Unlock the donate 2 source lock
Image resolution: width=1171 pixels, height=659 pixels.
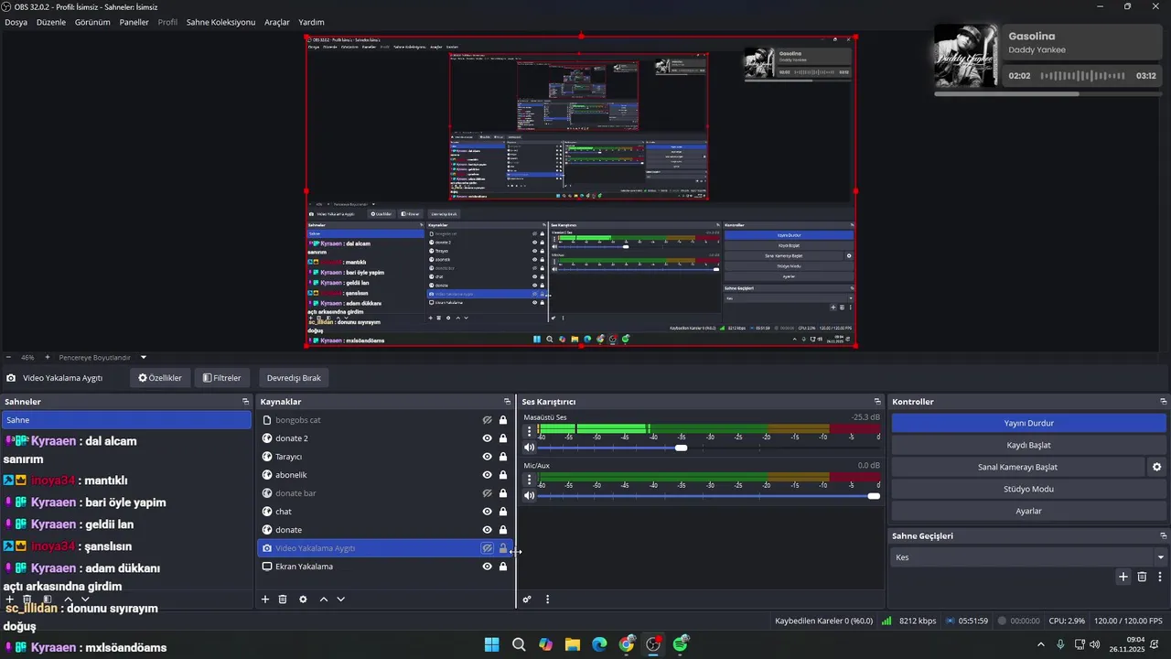click(x=503, y=438)
